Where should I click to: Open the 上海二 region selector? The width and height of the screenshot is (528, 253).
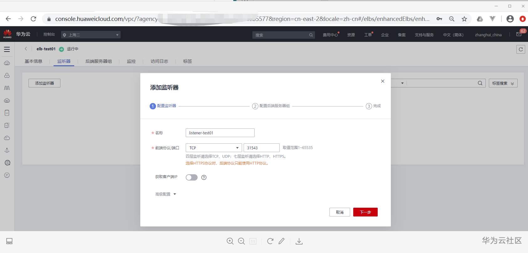(91, 35)
